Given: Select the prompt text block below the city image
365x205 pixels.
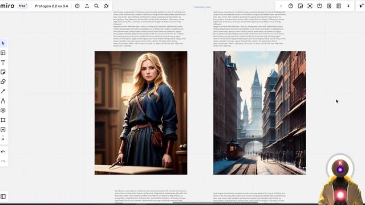Looking at the screenshot, I should (x=250, y=198).
